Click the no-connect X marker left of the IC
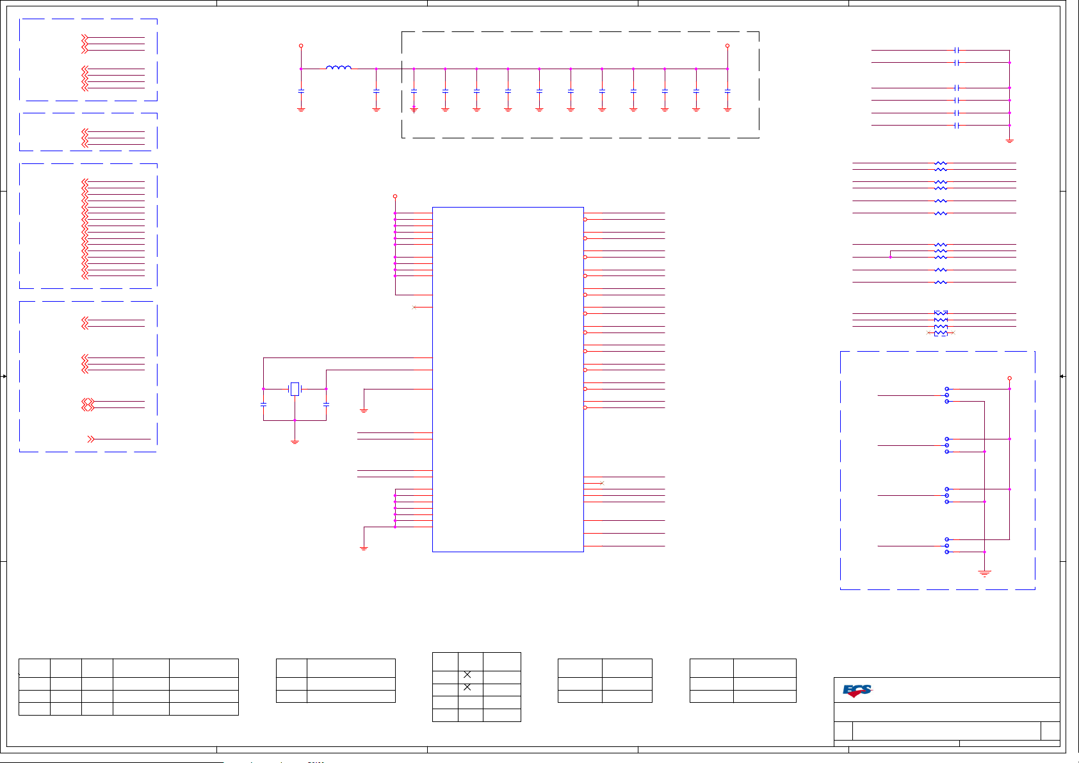The image size is (1079, 763). click(x=414, y=308)
